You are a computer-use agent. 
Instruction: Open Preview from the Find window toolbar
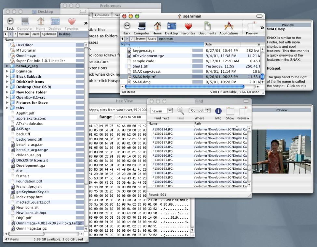(x=243, y=111)
